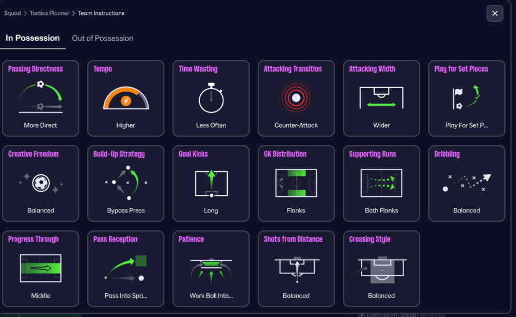516x317 pixels.
Task: Click the Attacking Transition red target icon
Action: [296, 97]
